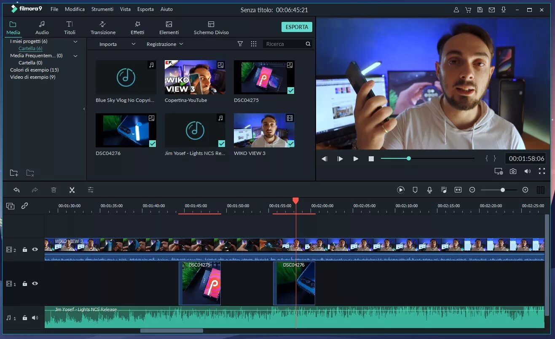Open the user account icon
Image resolution: width=555 pixels, height=339 pixels.
[456, 9]
